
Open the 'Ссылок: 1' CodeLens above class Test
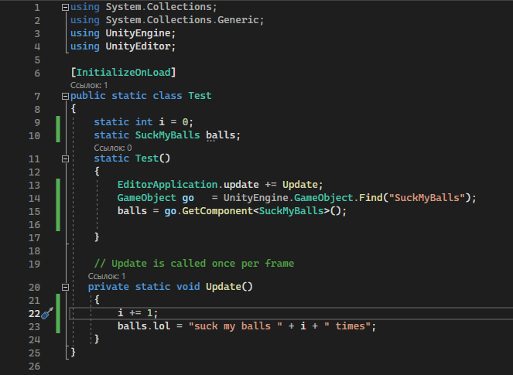tap(89, 85)
